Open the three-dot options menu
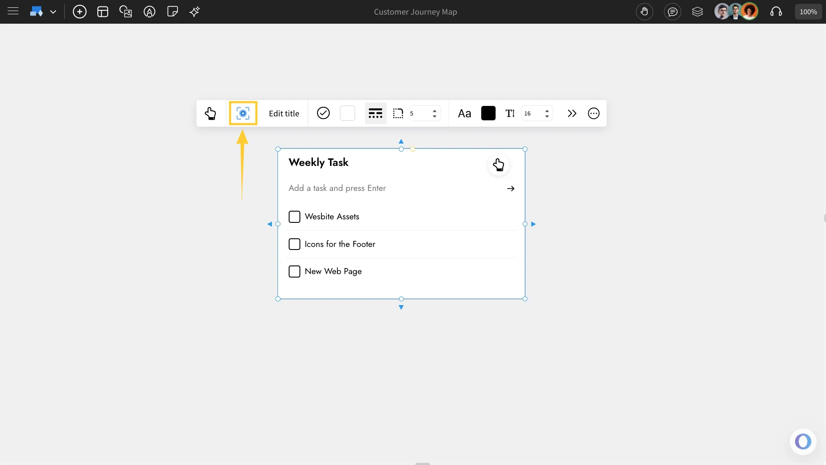826x465 pixels. (x=593, y=113)
